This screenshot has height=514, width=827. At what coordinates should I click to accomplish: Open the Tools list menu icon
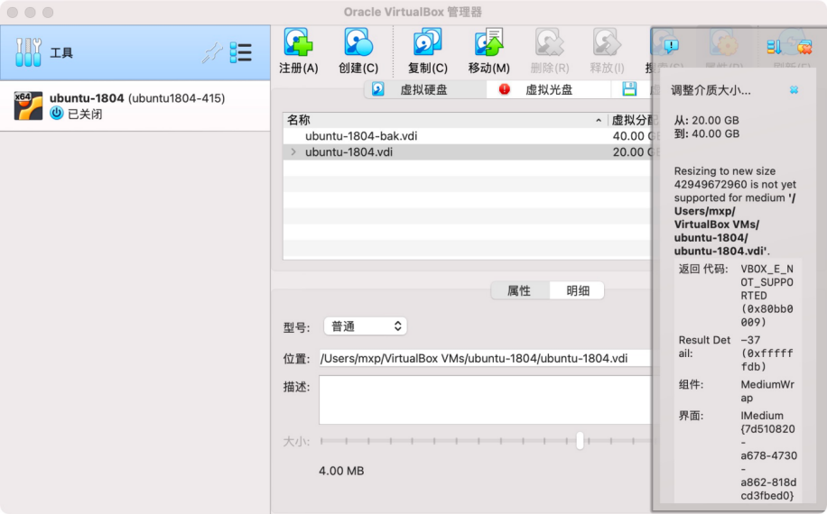point(241,52)
